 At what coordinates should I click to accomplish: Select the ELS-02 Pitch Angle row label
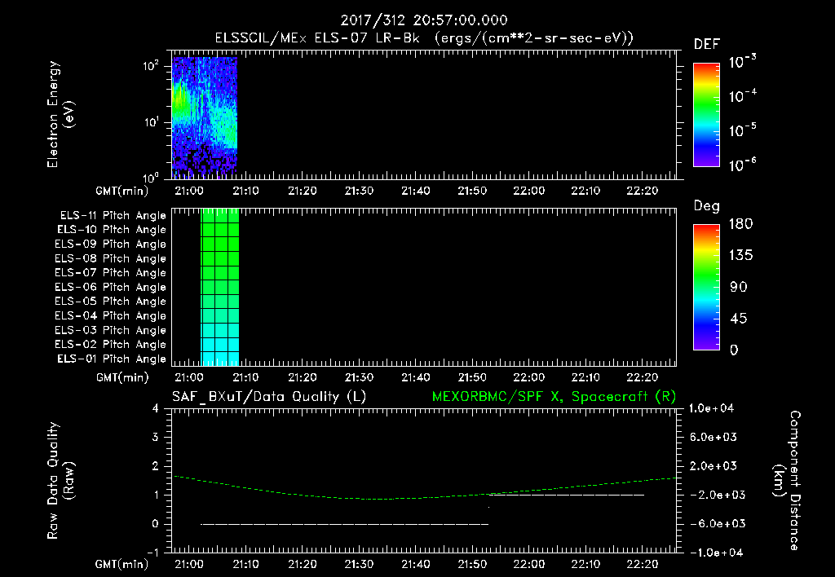111,345
